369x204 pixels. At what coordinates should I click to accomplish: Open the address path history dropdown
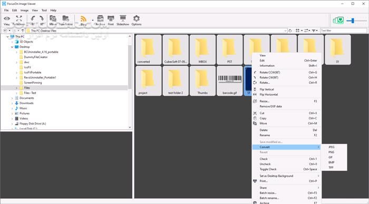point(285,30)
